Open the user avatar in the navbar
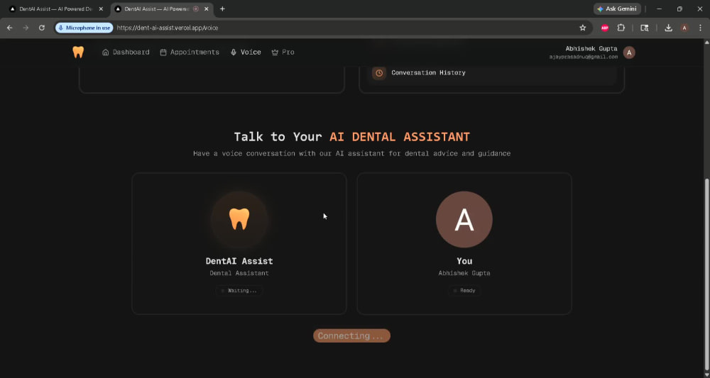Screen dimensions: 710x378 [x=629, y=52]
